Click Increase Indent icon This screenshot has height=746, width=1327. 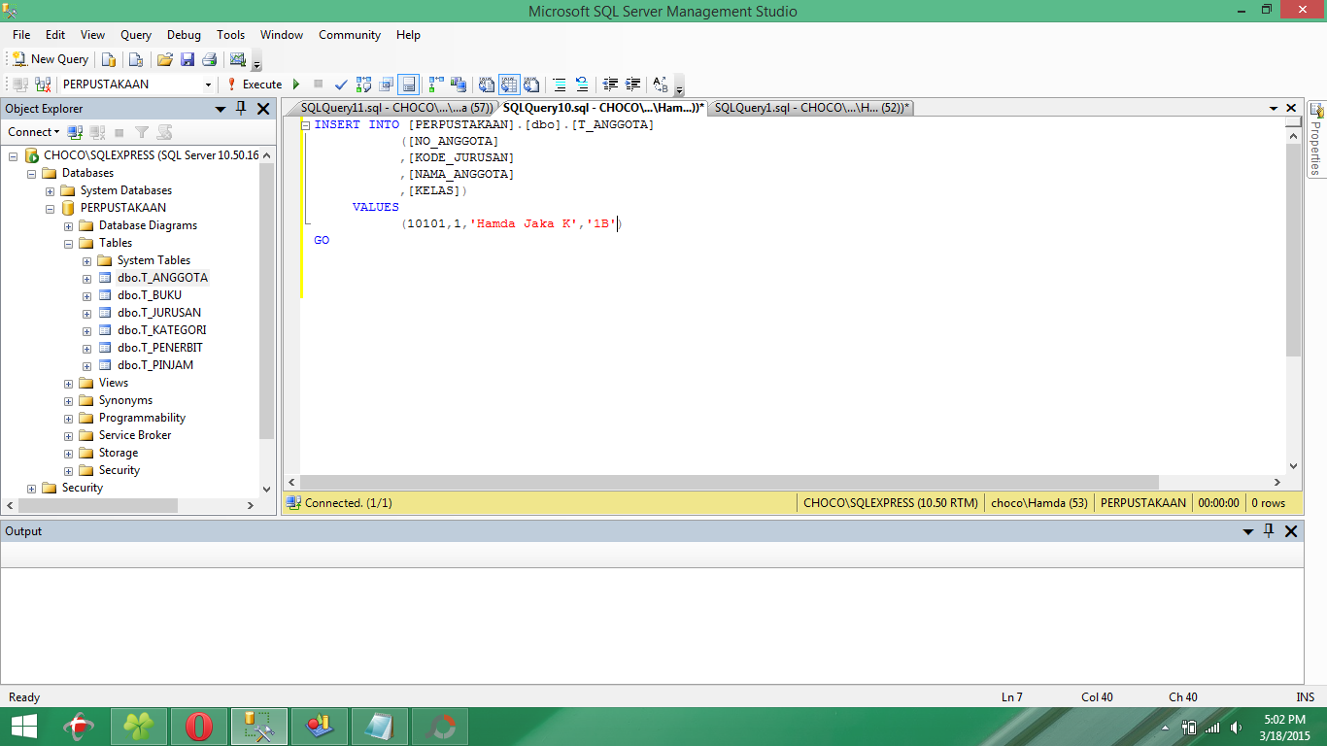[633, 85]
